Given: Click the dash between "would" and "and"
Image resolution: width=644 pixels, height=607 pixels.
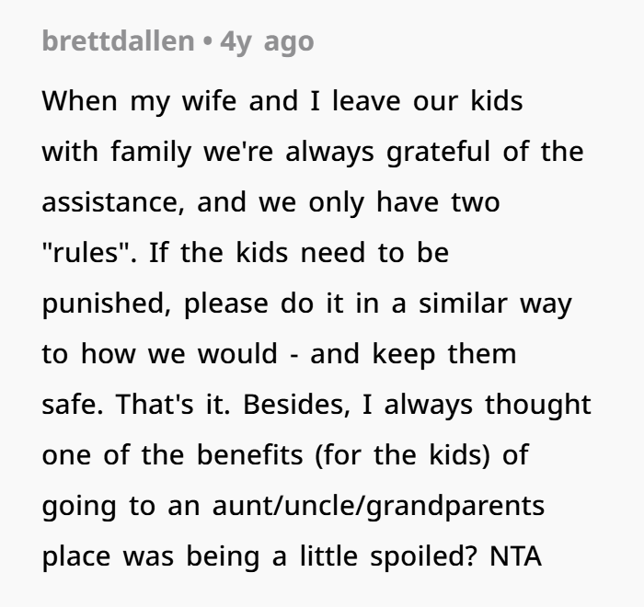Looking at the screenshot, I should coord(293,355).
